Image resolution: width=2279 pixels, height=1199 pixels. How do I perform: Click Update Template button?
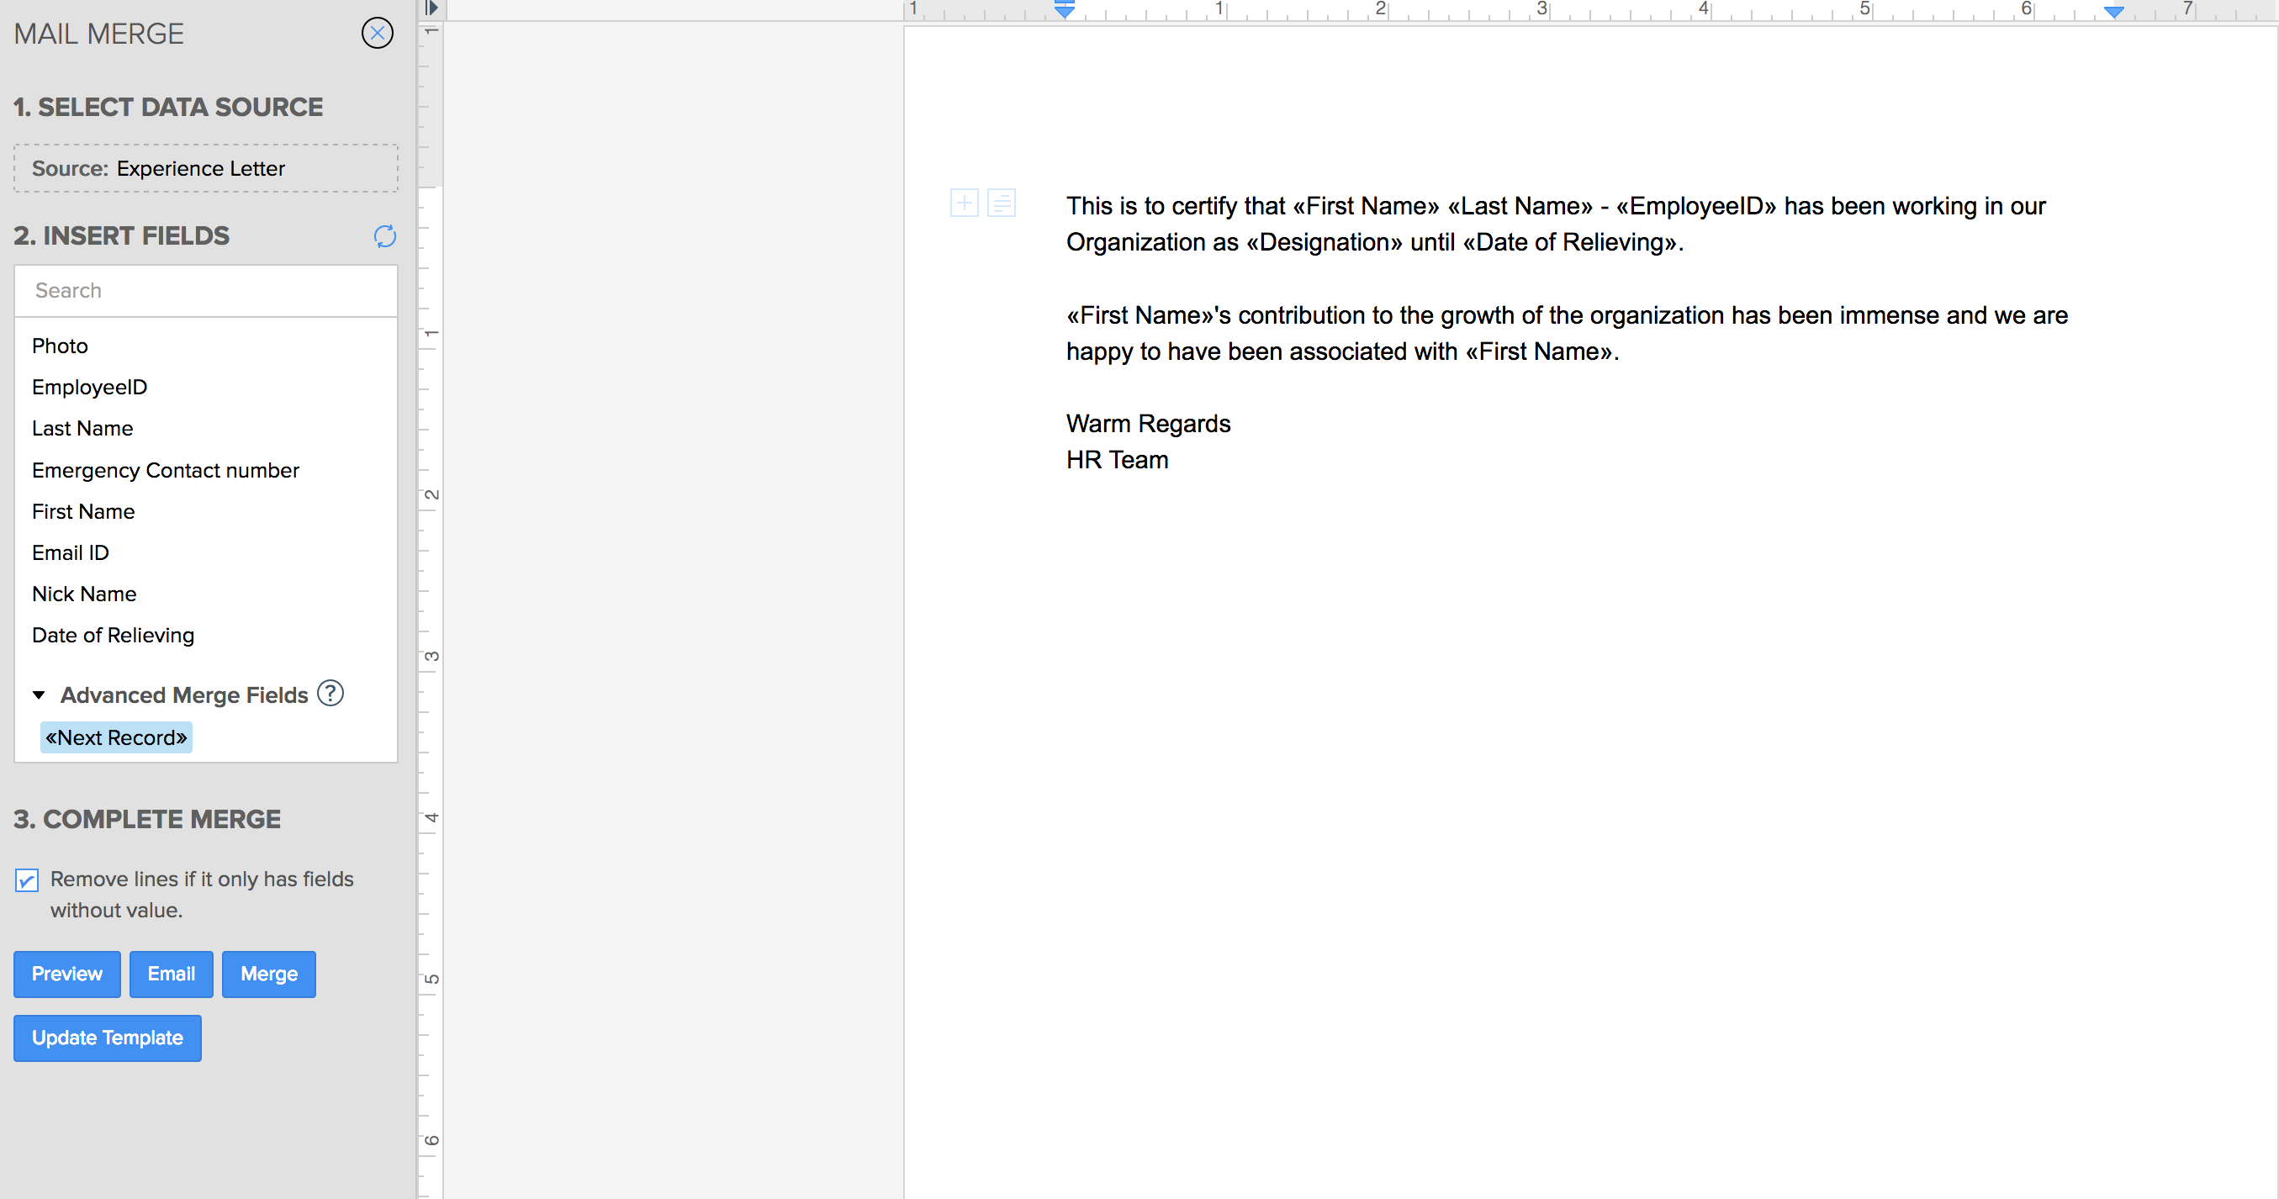click(x=107, y=1037)
